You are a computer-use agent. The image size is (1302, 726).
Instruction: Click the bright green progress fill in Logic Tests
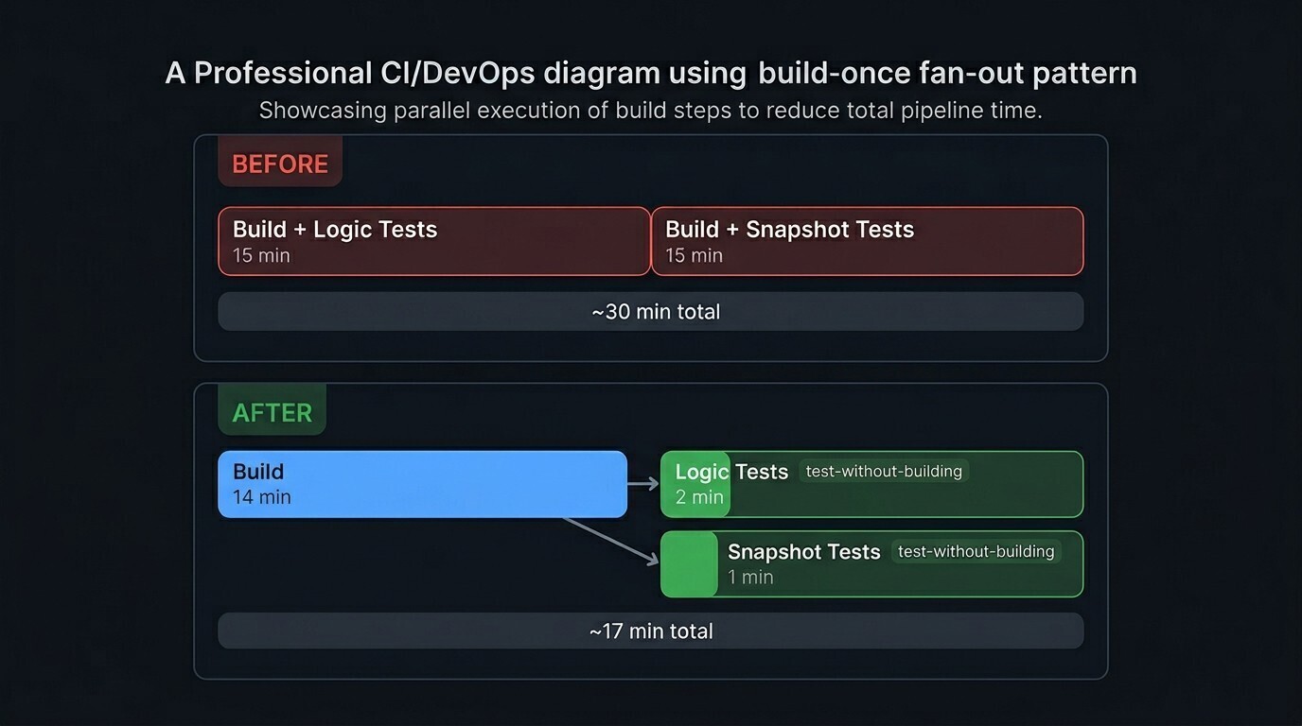coord(695,484)
